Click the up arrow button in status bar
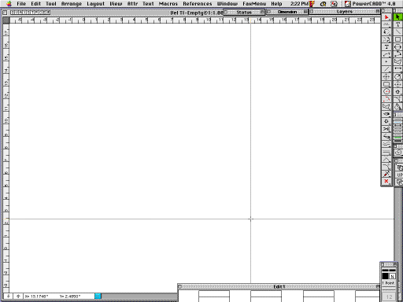 (18, 296)
